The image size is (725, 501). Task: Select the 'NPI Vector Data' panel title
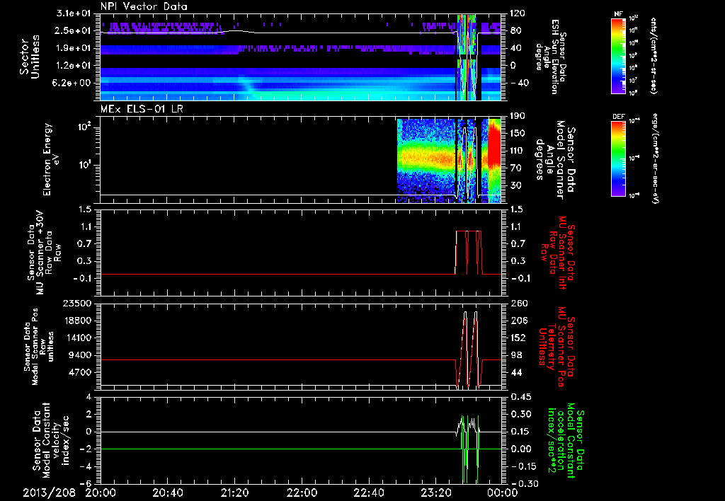tap(144, 6)
